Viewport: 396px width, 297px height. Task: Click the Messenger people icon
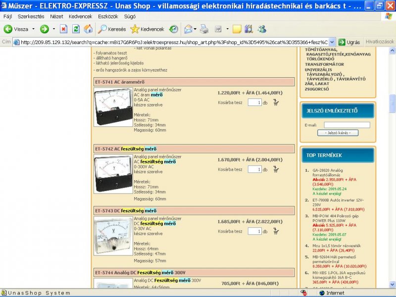[x=262, y=29]
